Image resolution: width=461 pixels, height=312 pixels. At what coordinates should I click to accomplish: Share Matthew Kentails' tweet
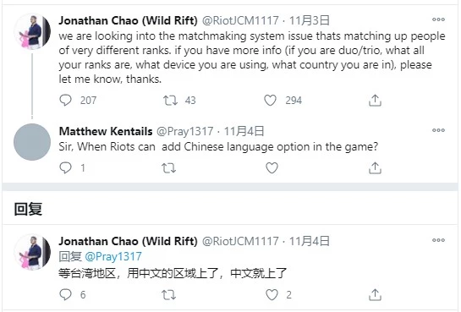click(x=375, y=167)
